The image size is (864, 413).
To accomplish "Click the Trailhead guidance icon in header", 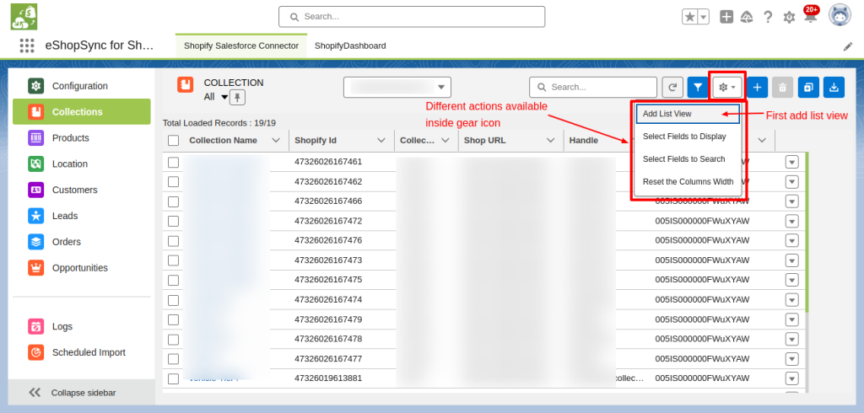I will coord(748,17).
